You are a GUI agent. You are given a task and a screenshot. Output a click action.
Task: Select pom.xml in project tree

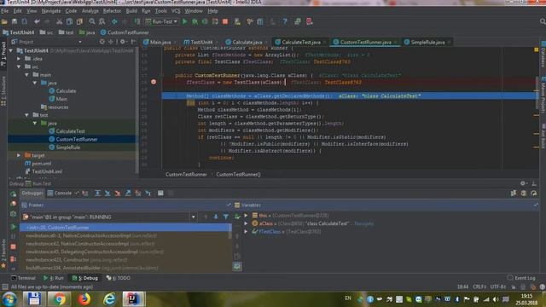coord(42,163)
